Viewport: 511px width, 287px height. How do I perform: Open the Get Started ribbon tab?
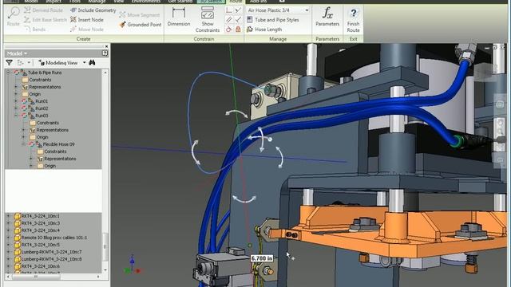[x=180, y=2]
